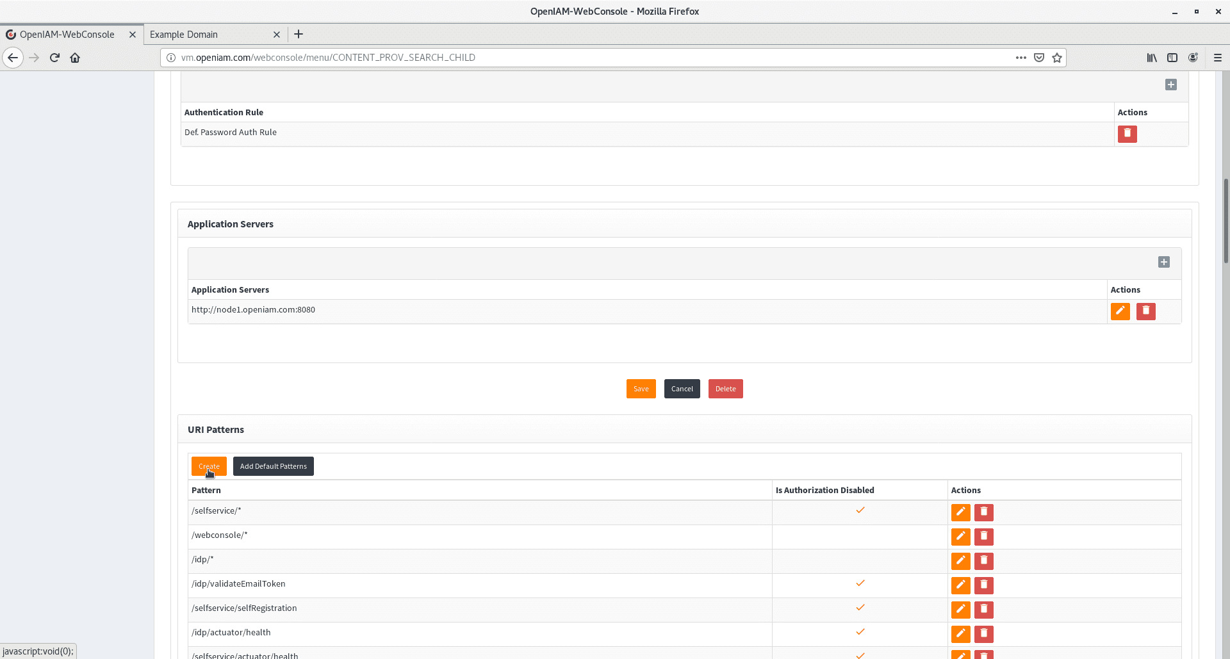The image size is (1230, 659).
Task: Edit the /idp/validateEmailToken pattern
Action: [x=960, y=585]
